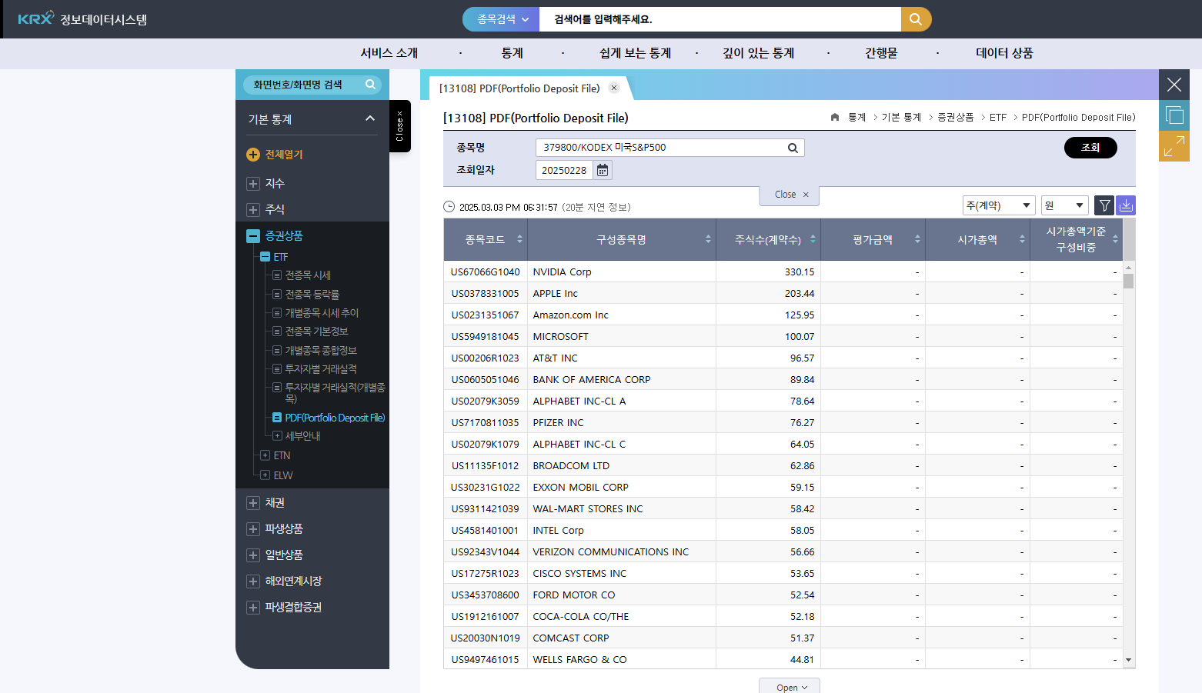Expand the 채권 tree node

(253, 503)
